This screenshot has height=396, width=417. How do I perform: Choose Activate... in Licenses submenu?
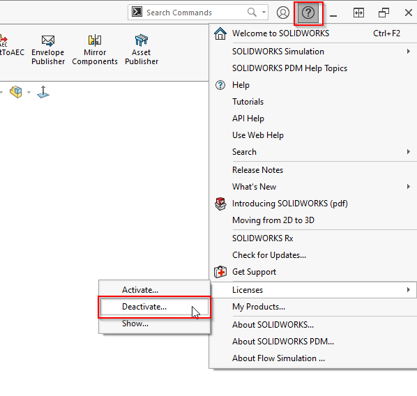[x=154, y=290]
